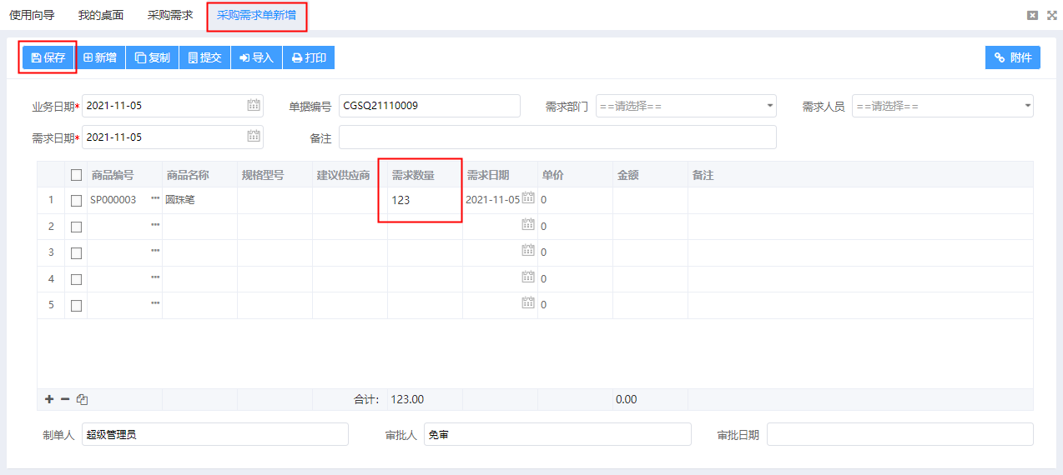Click the 业务日期 date input
This screenshot has height=475, width=1063.
(173, 106)
